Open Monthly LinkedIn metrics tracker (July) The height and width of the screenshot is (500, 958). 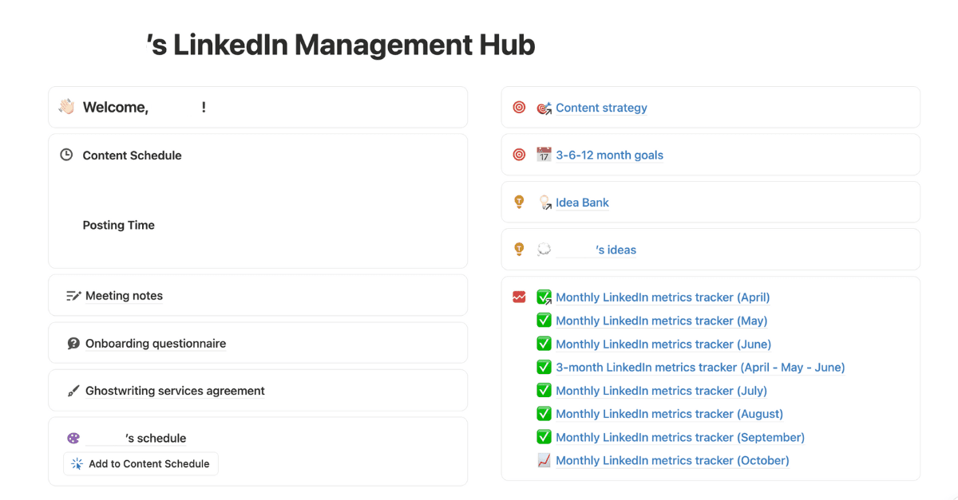point(661,390)
